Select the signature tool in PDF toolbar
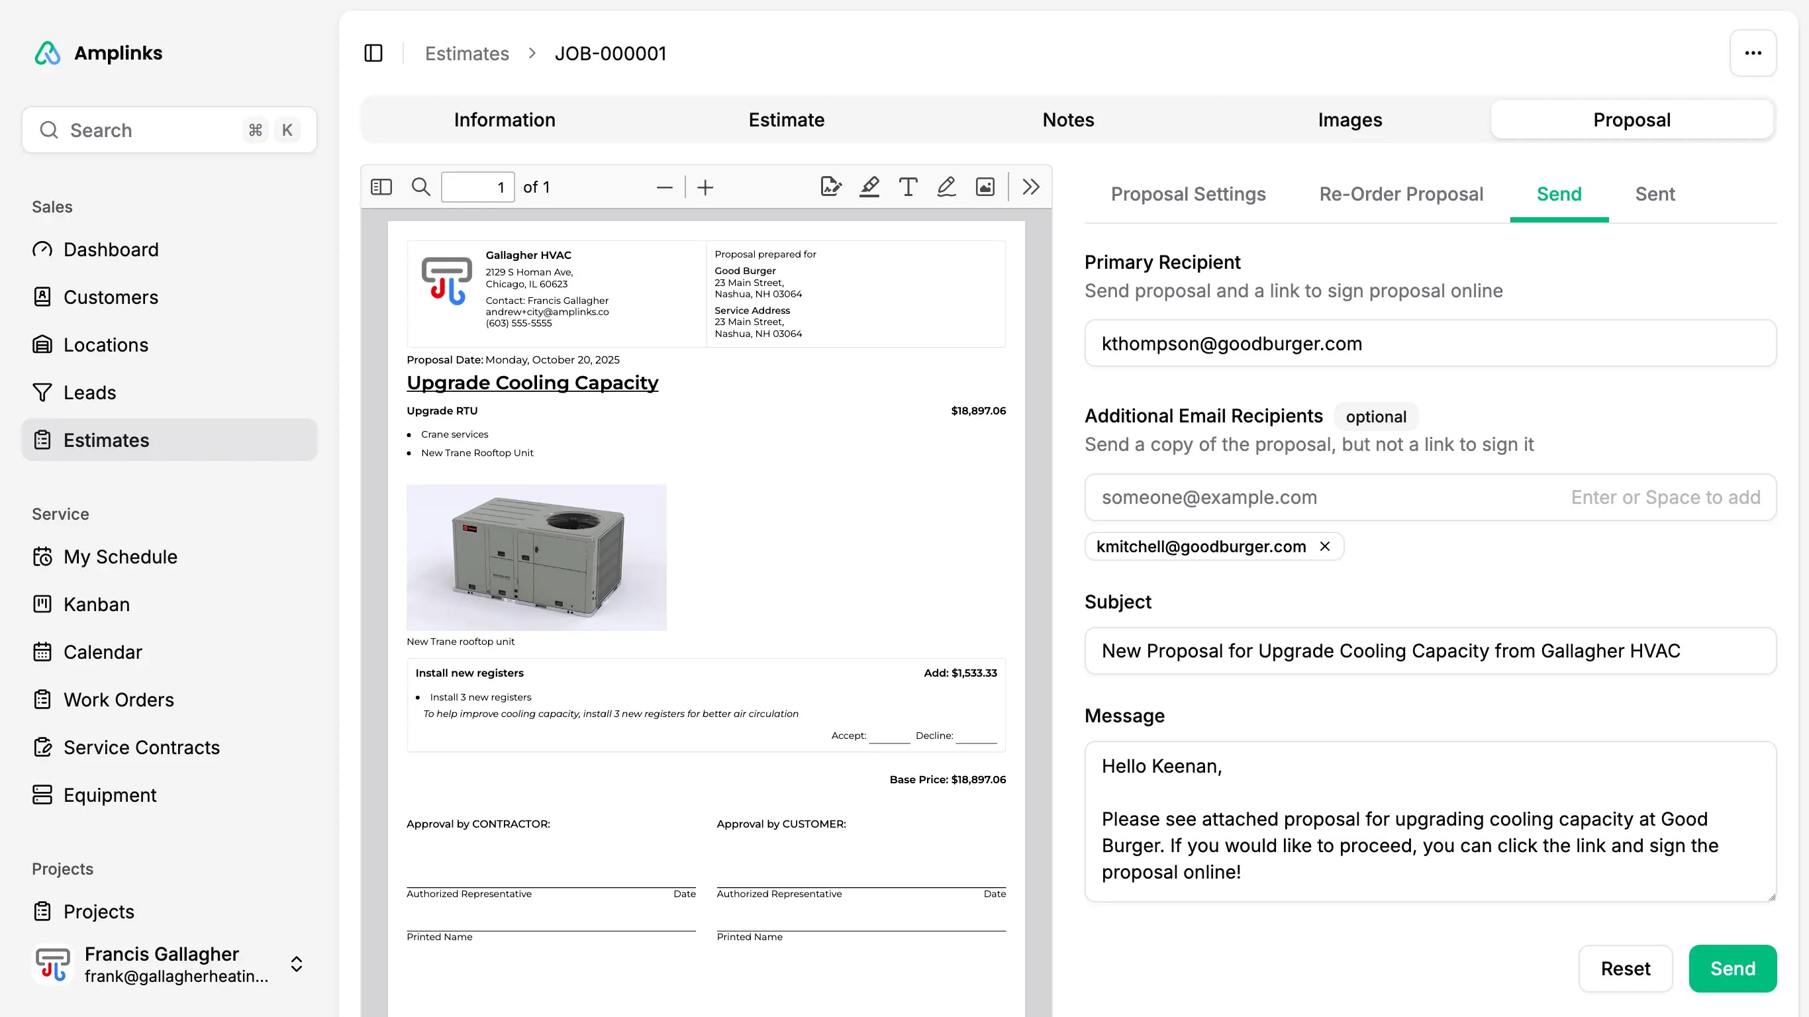Viewport: 1809px width, 1017px height. (x=831, y=187)
